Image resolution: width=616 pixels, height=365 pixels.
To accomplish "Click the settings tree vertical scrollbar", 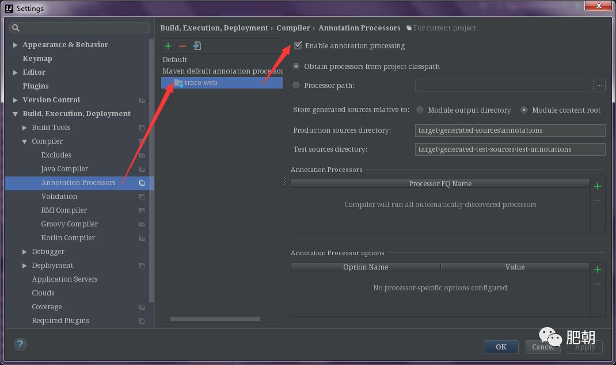I will pos(151,171).
